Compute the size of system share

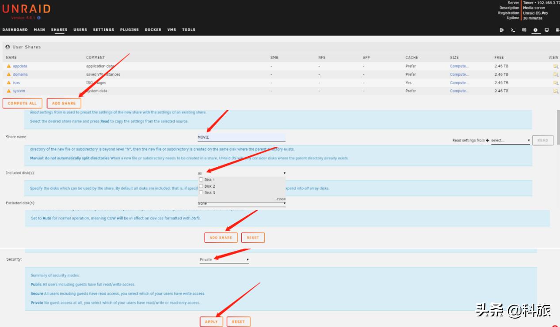click(459, 91)
